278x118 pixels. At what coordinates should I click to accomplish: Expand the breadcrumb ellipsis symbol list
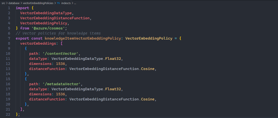[75, 3]
